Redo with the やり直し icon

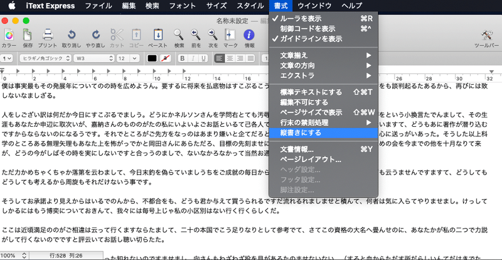[x=95, y=35]
